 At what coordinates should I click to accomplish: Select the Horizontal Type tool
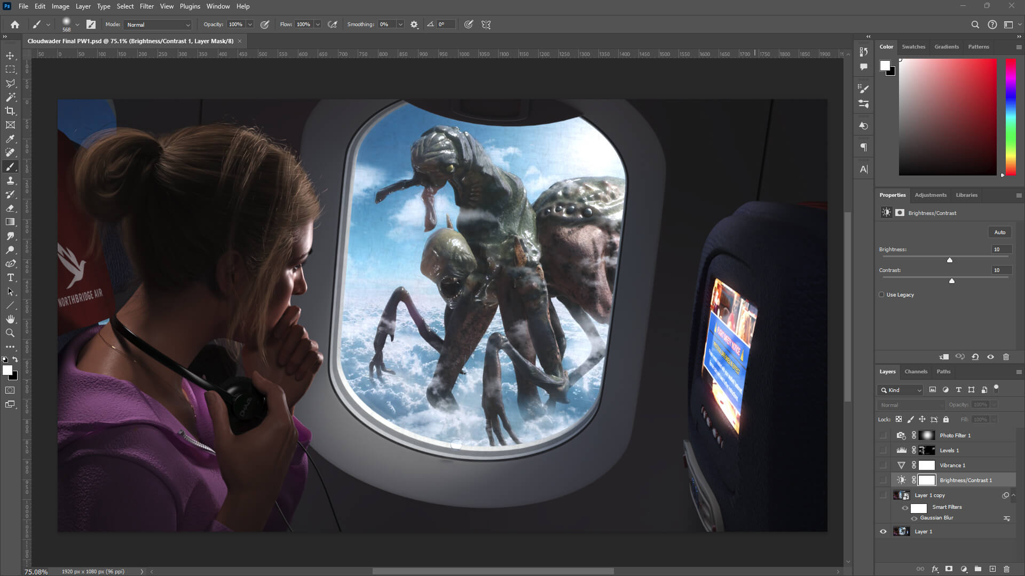coord(10,277)
